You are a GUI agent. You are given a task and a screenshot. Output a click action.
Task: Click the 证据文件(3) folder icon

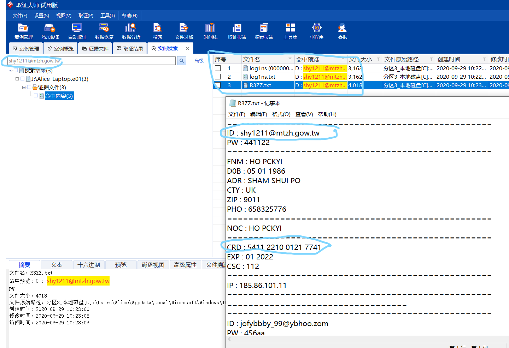click(35, 87)
